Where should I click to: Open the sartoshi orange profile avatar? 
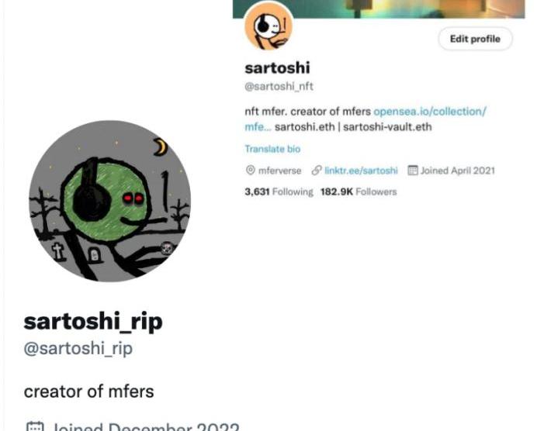(268, 27)
